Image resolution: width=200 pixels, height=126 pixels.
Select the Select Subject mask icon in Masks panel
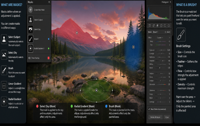click(x=31, y=20)
